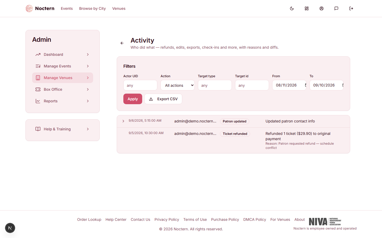Click the Reports chart icon
382x238 pixels.
tap(38, 101)
